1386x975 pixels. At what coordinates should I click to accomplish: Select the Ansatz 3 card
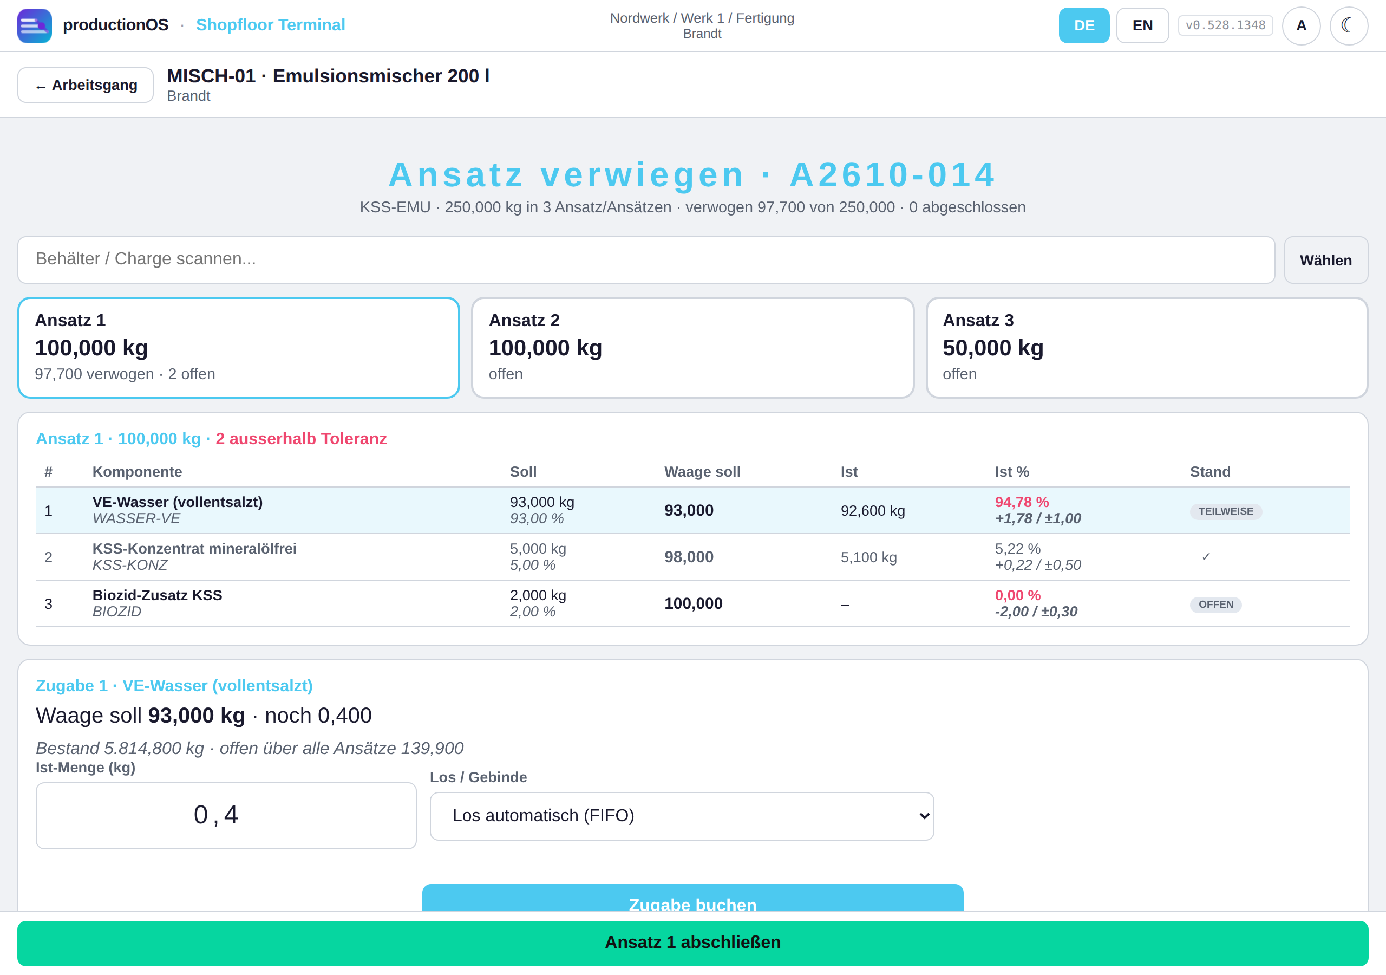pyautogui.click(x=1146, y=347)
